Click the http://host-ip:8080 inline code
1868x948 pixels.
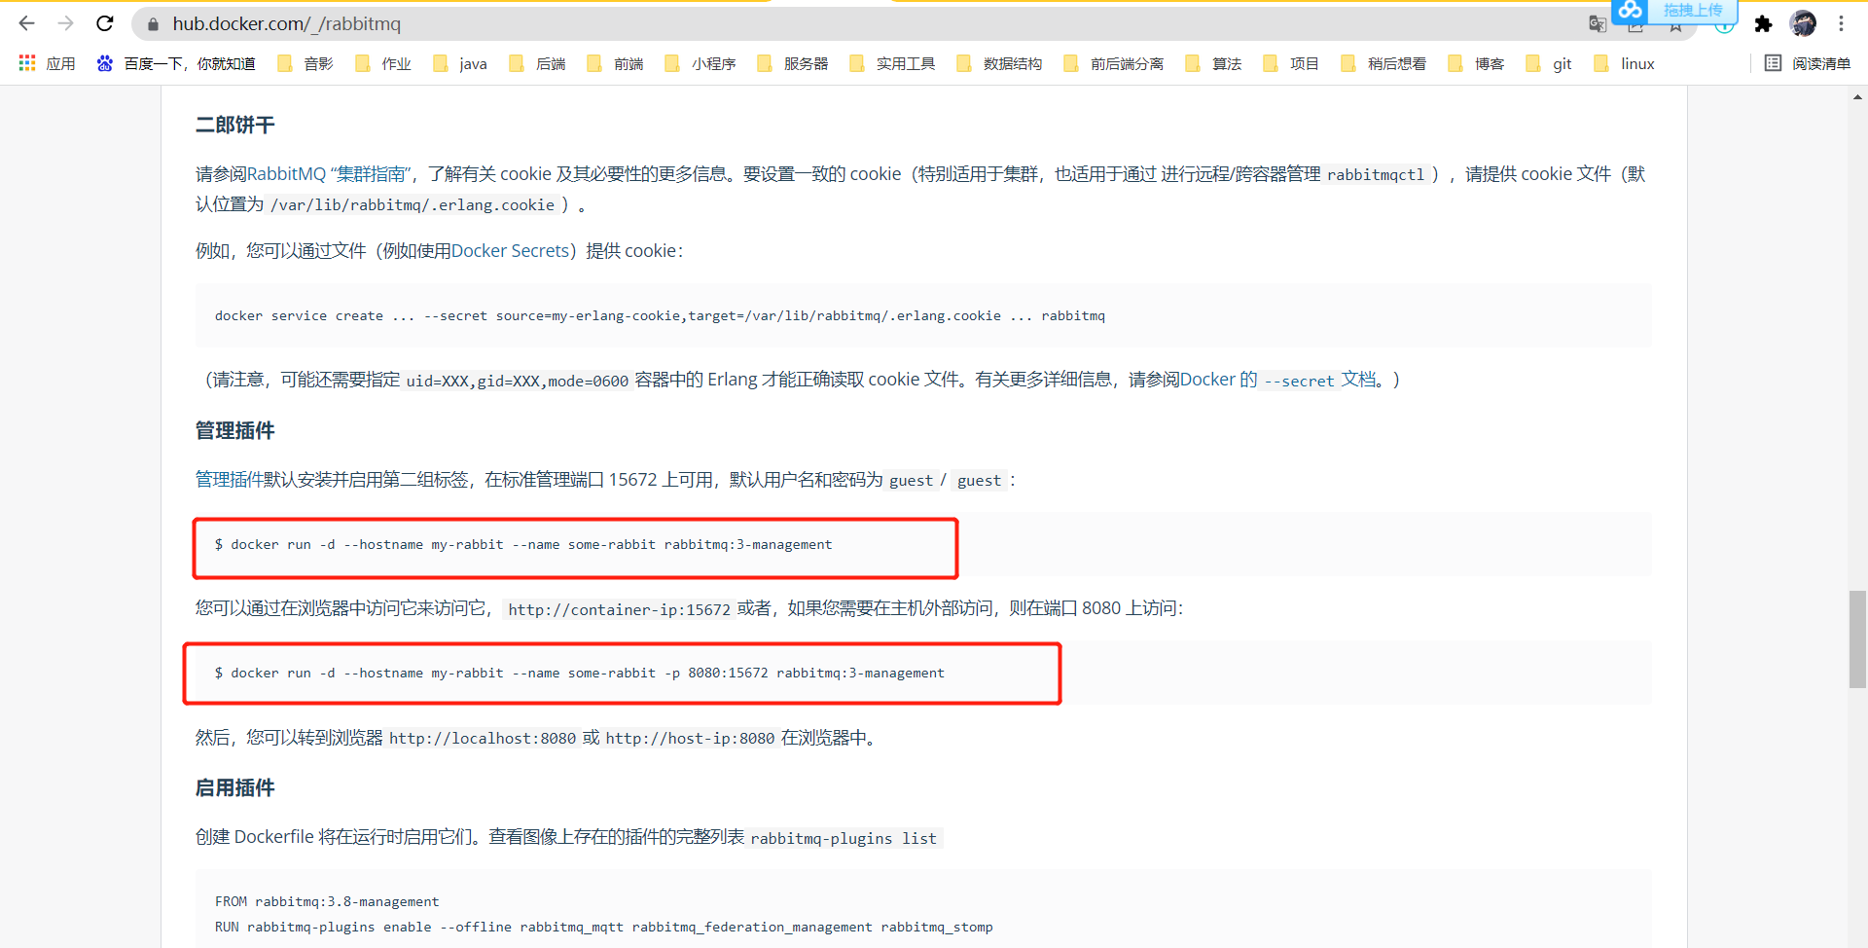point(690,739)
